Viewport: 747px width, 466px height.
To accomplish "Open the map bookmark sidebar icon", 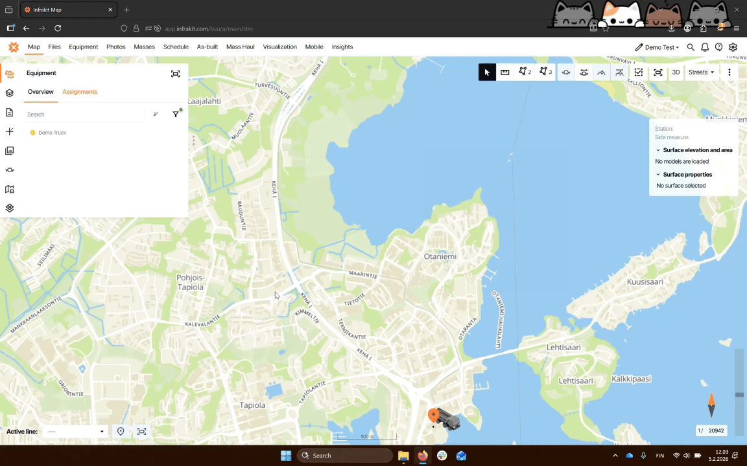I will tap(10, 189).
